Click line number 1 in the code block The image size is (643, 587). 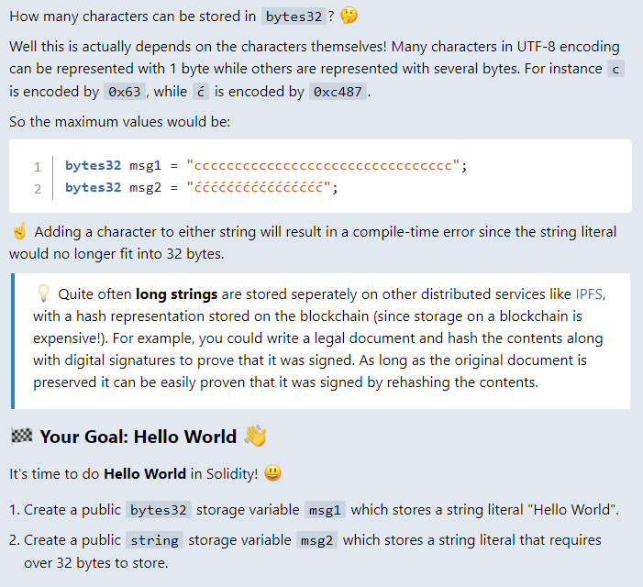click(x=38, y=167)
